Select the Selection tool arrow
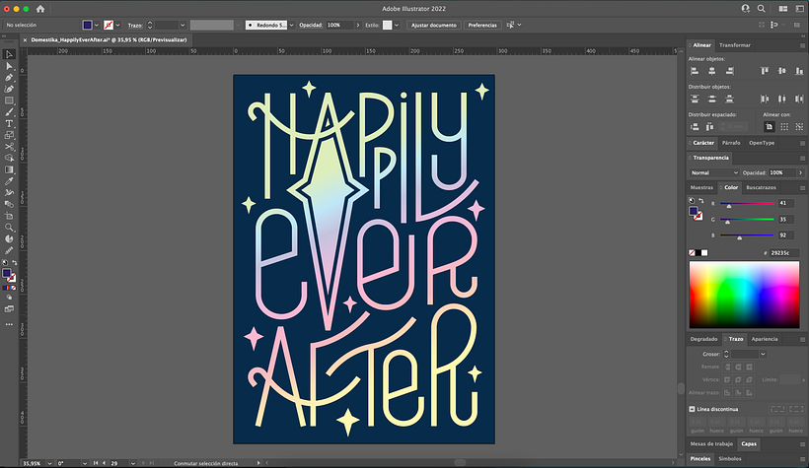 tap(9, 54)
